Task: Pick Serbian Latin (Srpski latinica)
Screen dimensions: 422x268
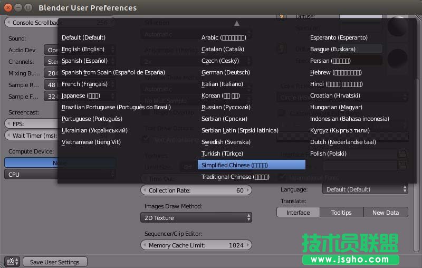Action: [x=240, y=130]
